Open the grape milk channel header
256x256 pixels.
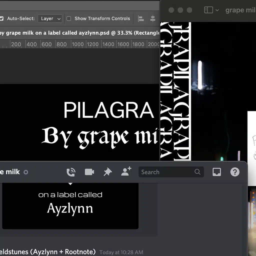(x=10, y=172)
